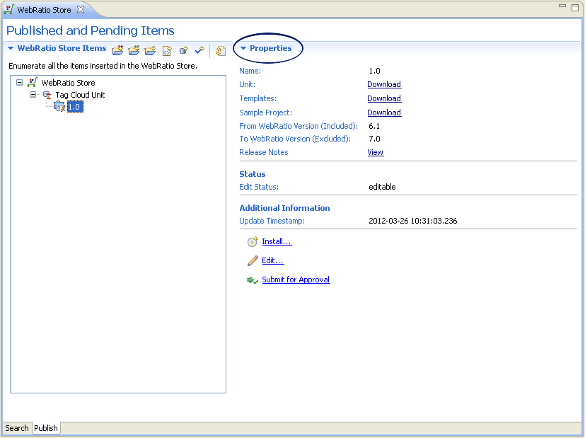Click the disc icon beside Install
This screenshot has width=585, height=438.
tap(253, 241)
